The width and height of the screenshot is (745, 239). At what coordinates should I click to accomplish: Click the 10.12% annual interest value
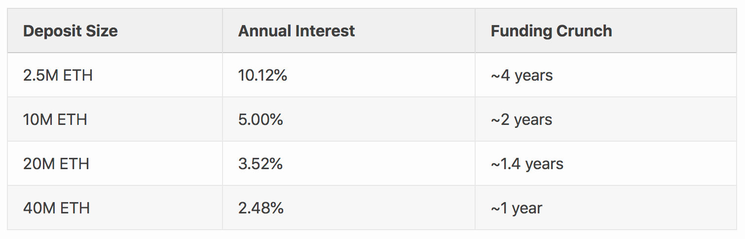pyautogui.click(x=262, y=75)
